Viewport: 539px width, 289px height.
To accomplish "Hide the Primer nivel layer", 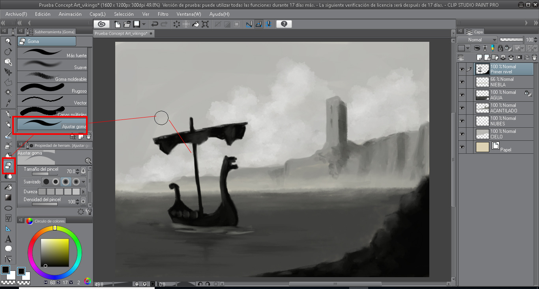I will coord(462,69).
